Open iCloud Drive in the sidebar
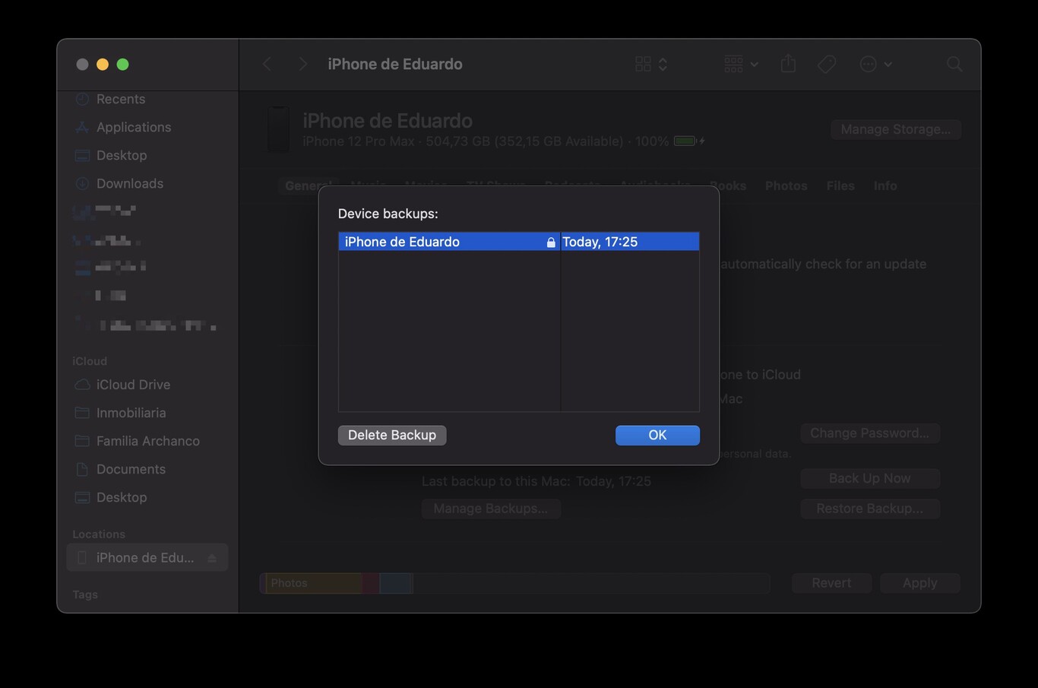Image resolution: width=1038 pixels, height=688 pixels. [x=133, y=385]
